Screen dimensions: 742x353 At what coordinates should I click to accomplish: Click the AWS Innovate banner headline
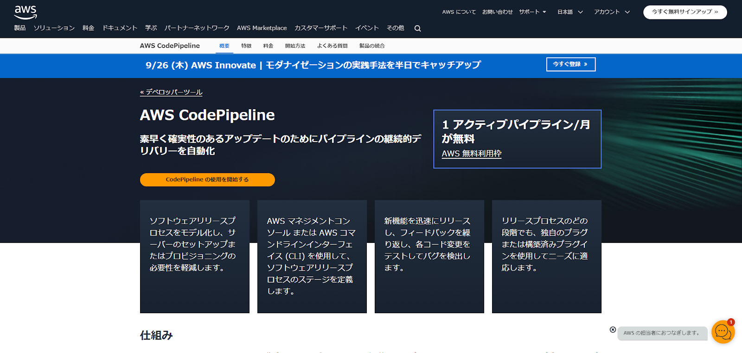[313, 65]
